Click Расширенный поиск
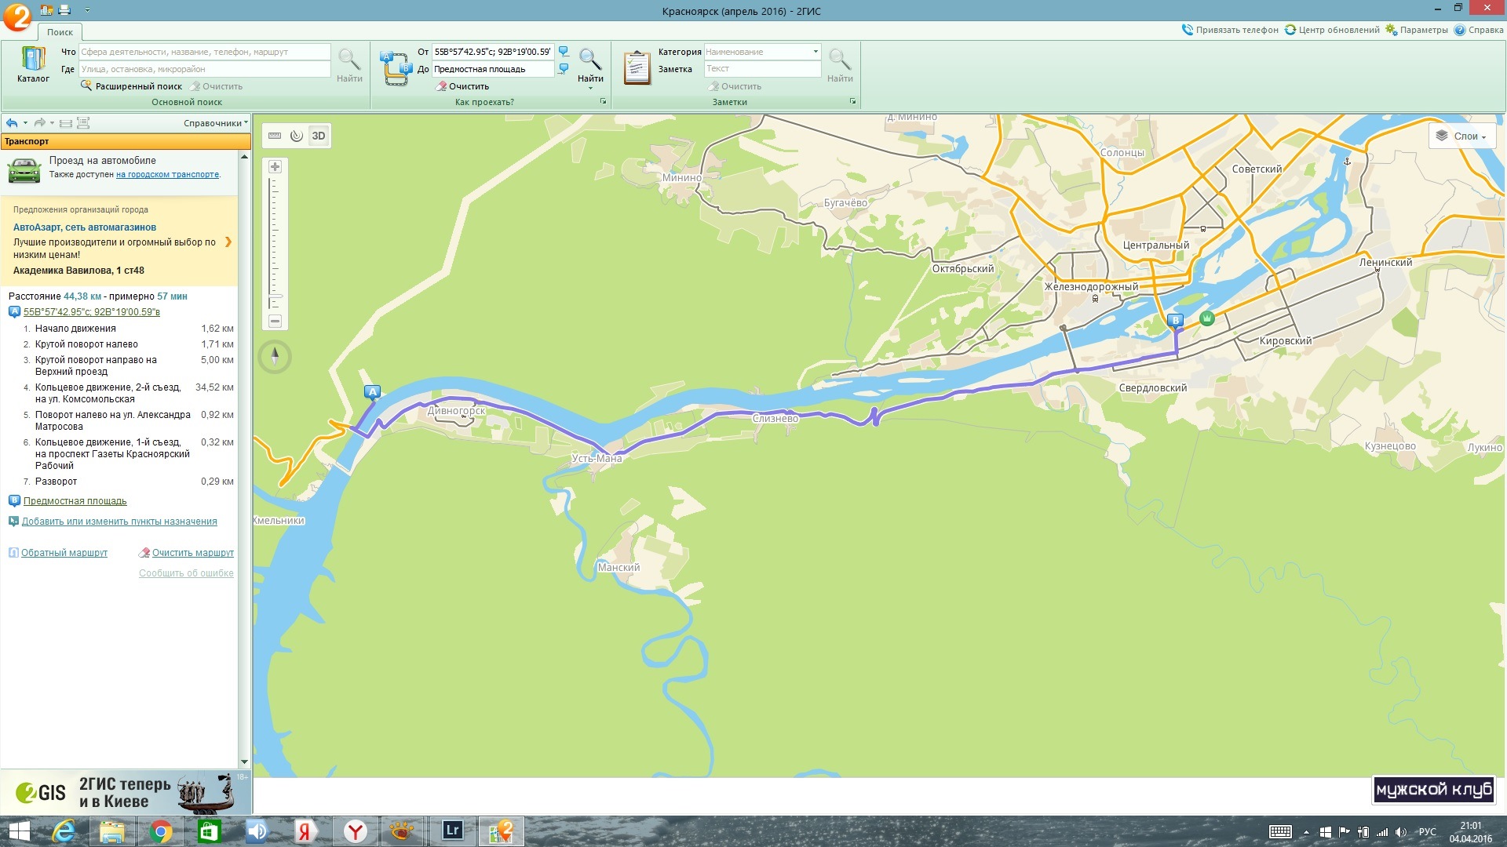 click(x=131, y=86)
